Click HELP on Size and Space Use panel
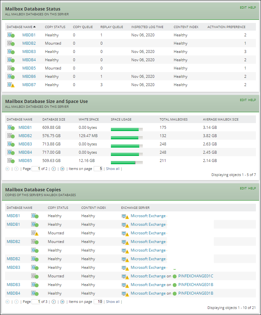This screenshot has height=315, width=261. click(252, 100)
